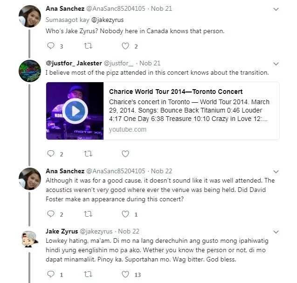Open Jake Zyrus's cartoon profile avatar
This screenshot has width=297, height=283.
click(30, 239)
